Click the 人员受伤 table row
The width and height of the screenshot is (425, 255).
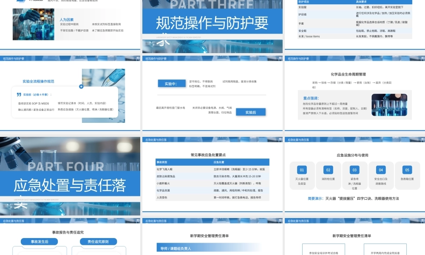tap(212, 197)
